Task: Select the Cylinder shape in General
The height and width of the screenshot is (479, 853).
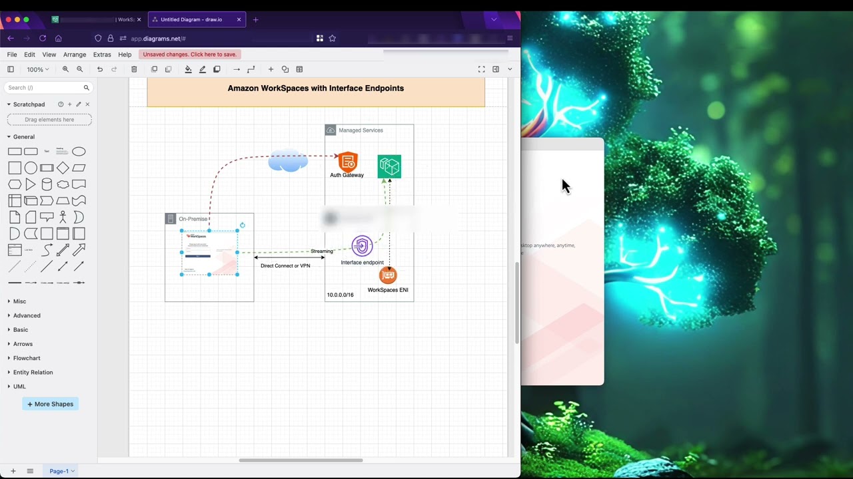Action: (x=47, y=184)
